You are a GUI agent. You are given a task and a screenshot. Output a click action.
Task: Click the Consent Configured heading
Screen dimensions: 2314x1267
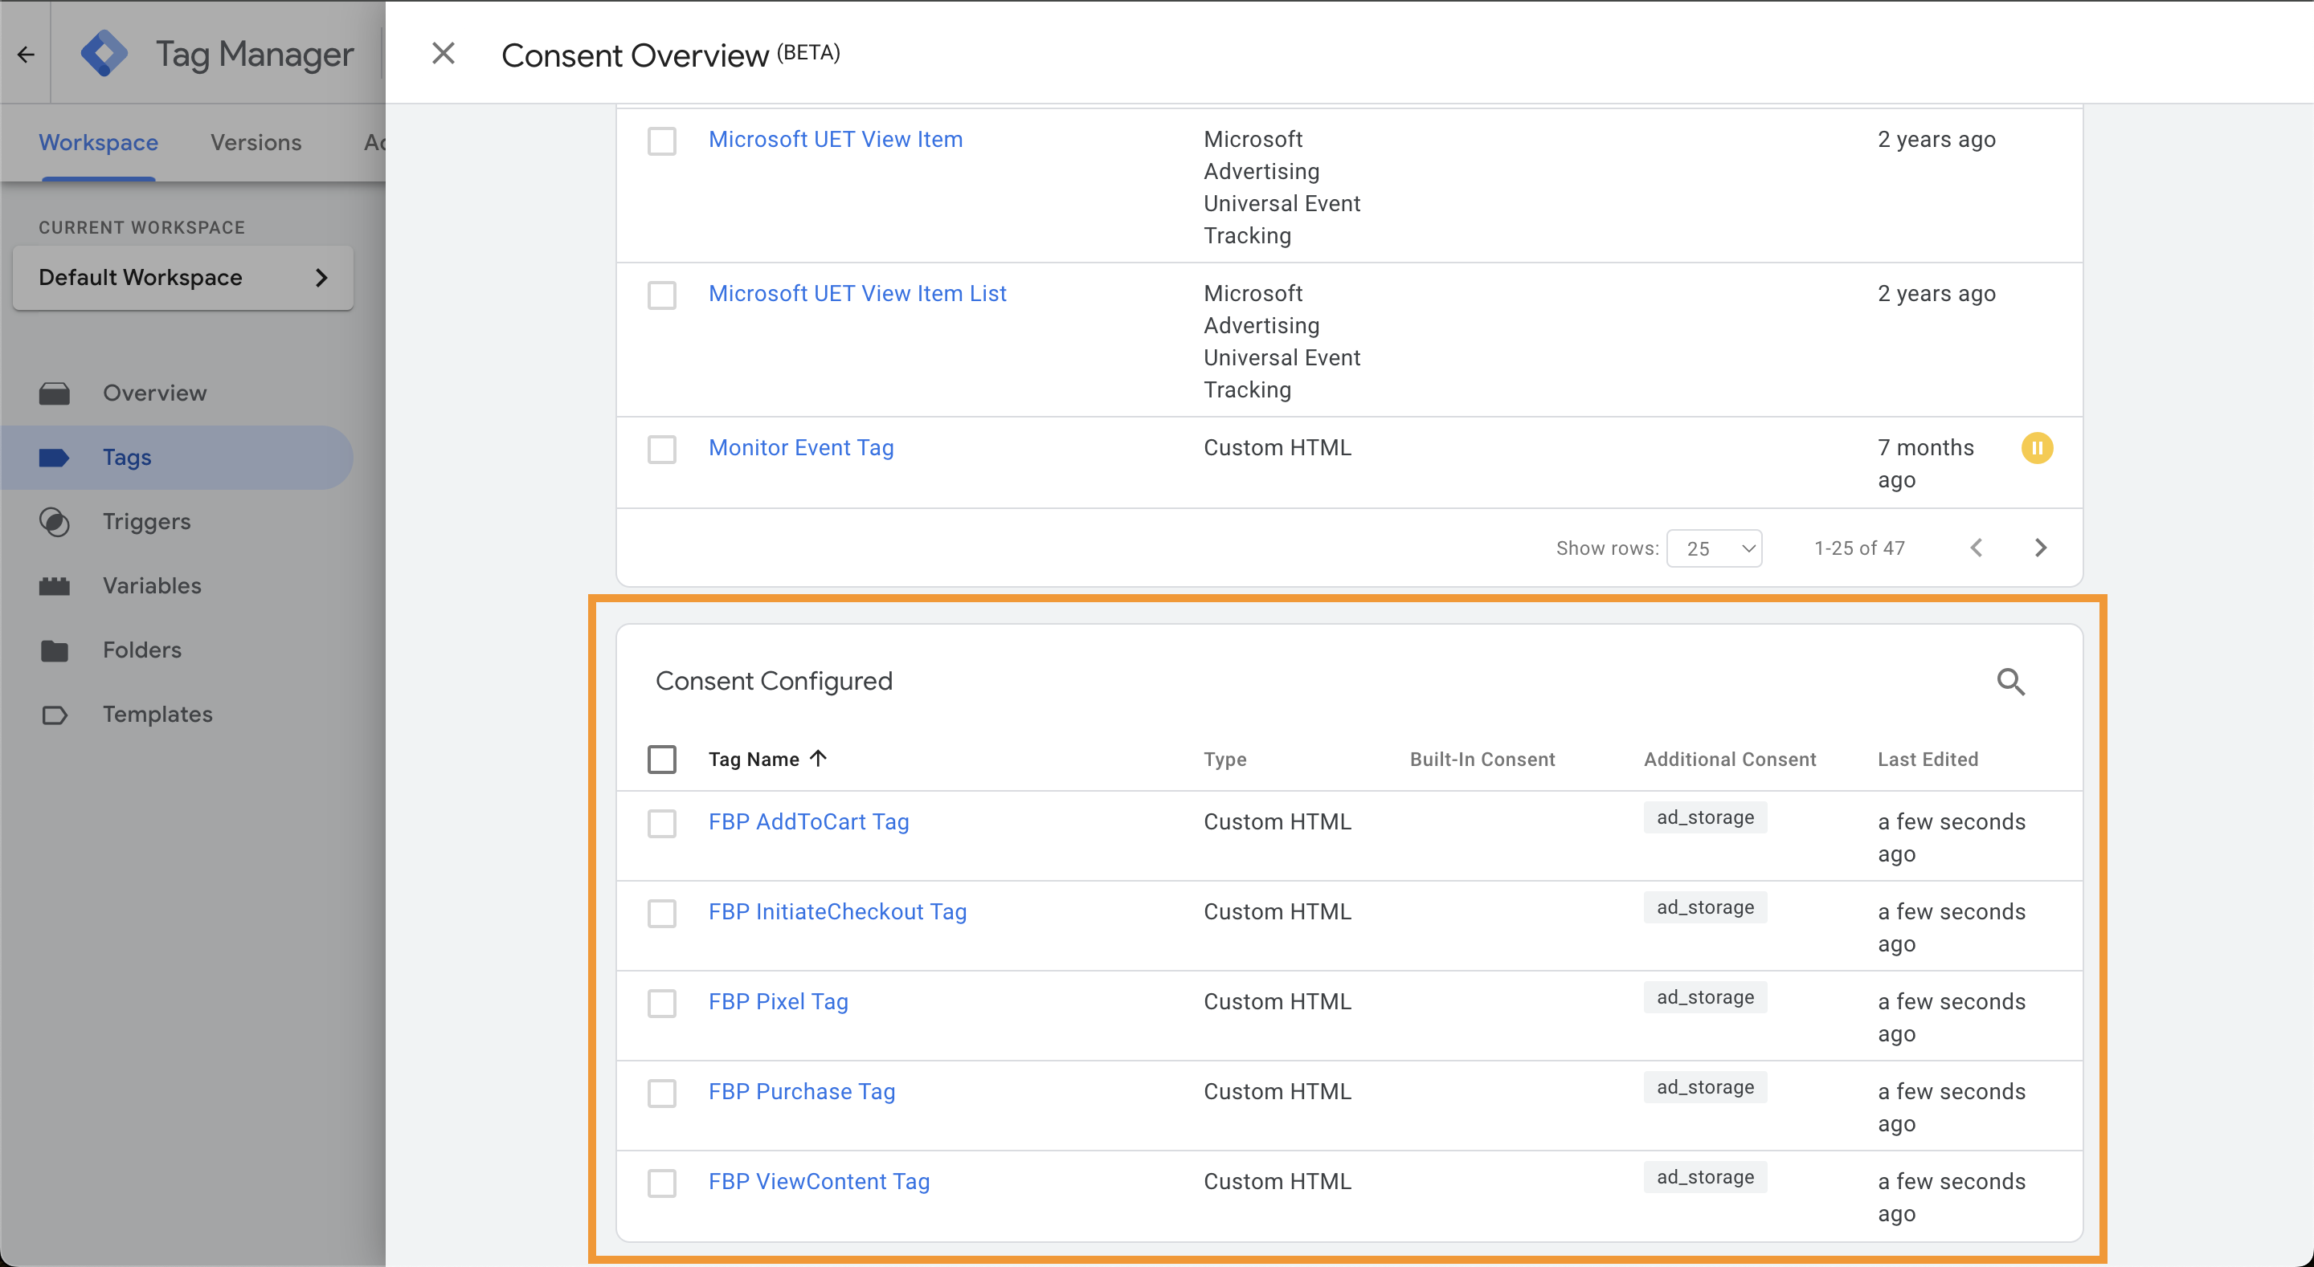point(774,681)
